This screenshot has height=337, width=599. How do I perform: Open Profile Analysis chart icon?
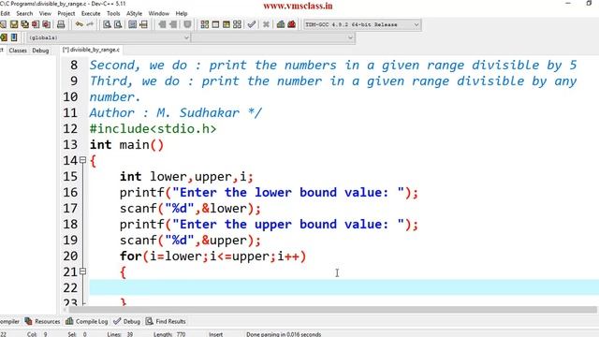point(281,24)
